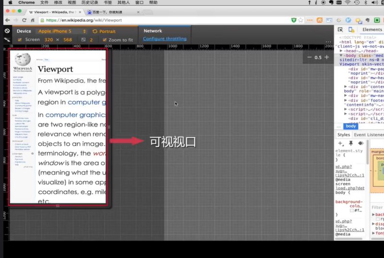Viewport: 384px width, 258px height.
Task: Click the animation diamond icon in Styles
Action: [x=360, y=143]
